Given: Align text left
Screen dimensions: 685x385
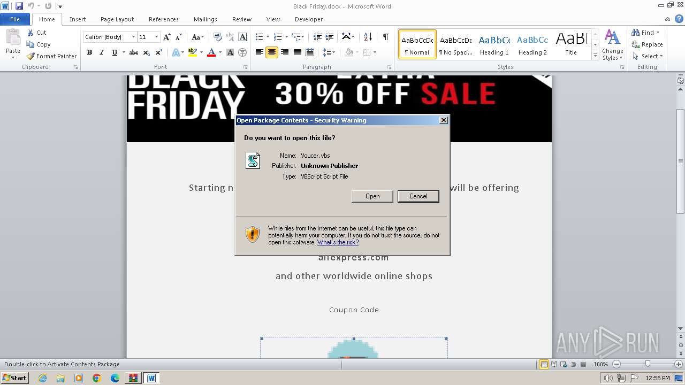Looking at the screenshot, I should (260, 52).
